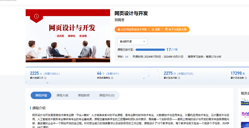Click the 网页设计与开发 course cover image
Screen dimensions: 249x128
pyautogui.click(x=68, y=36)
